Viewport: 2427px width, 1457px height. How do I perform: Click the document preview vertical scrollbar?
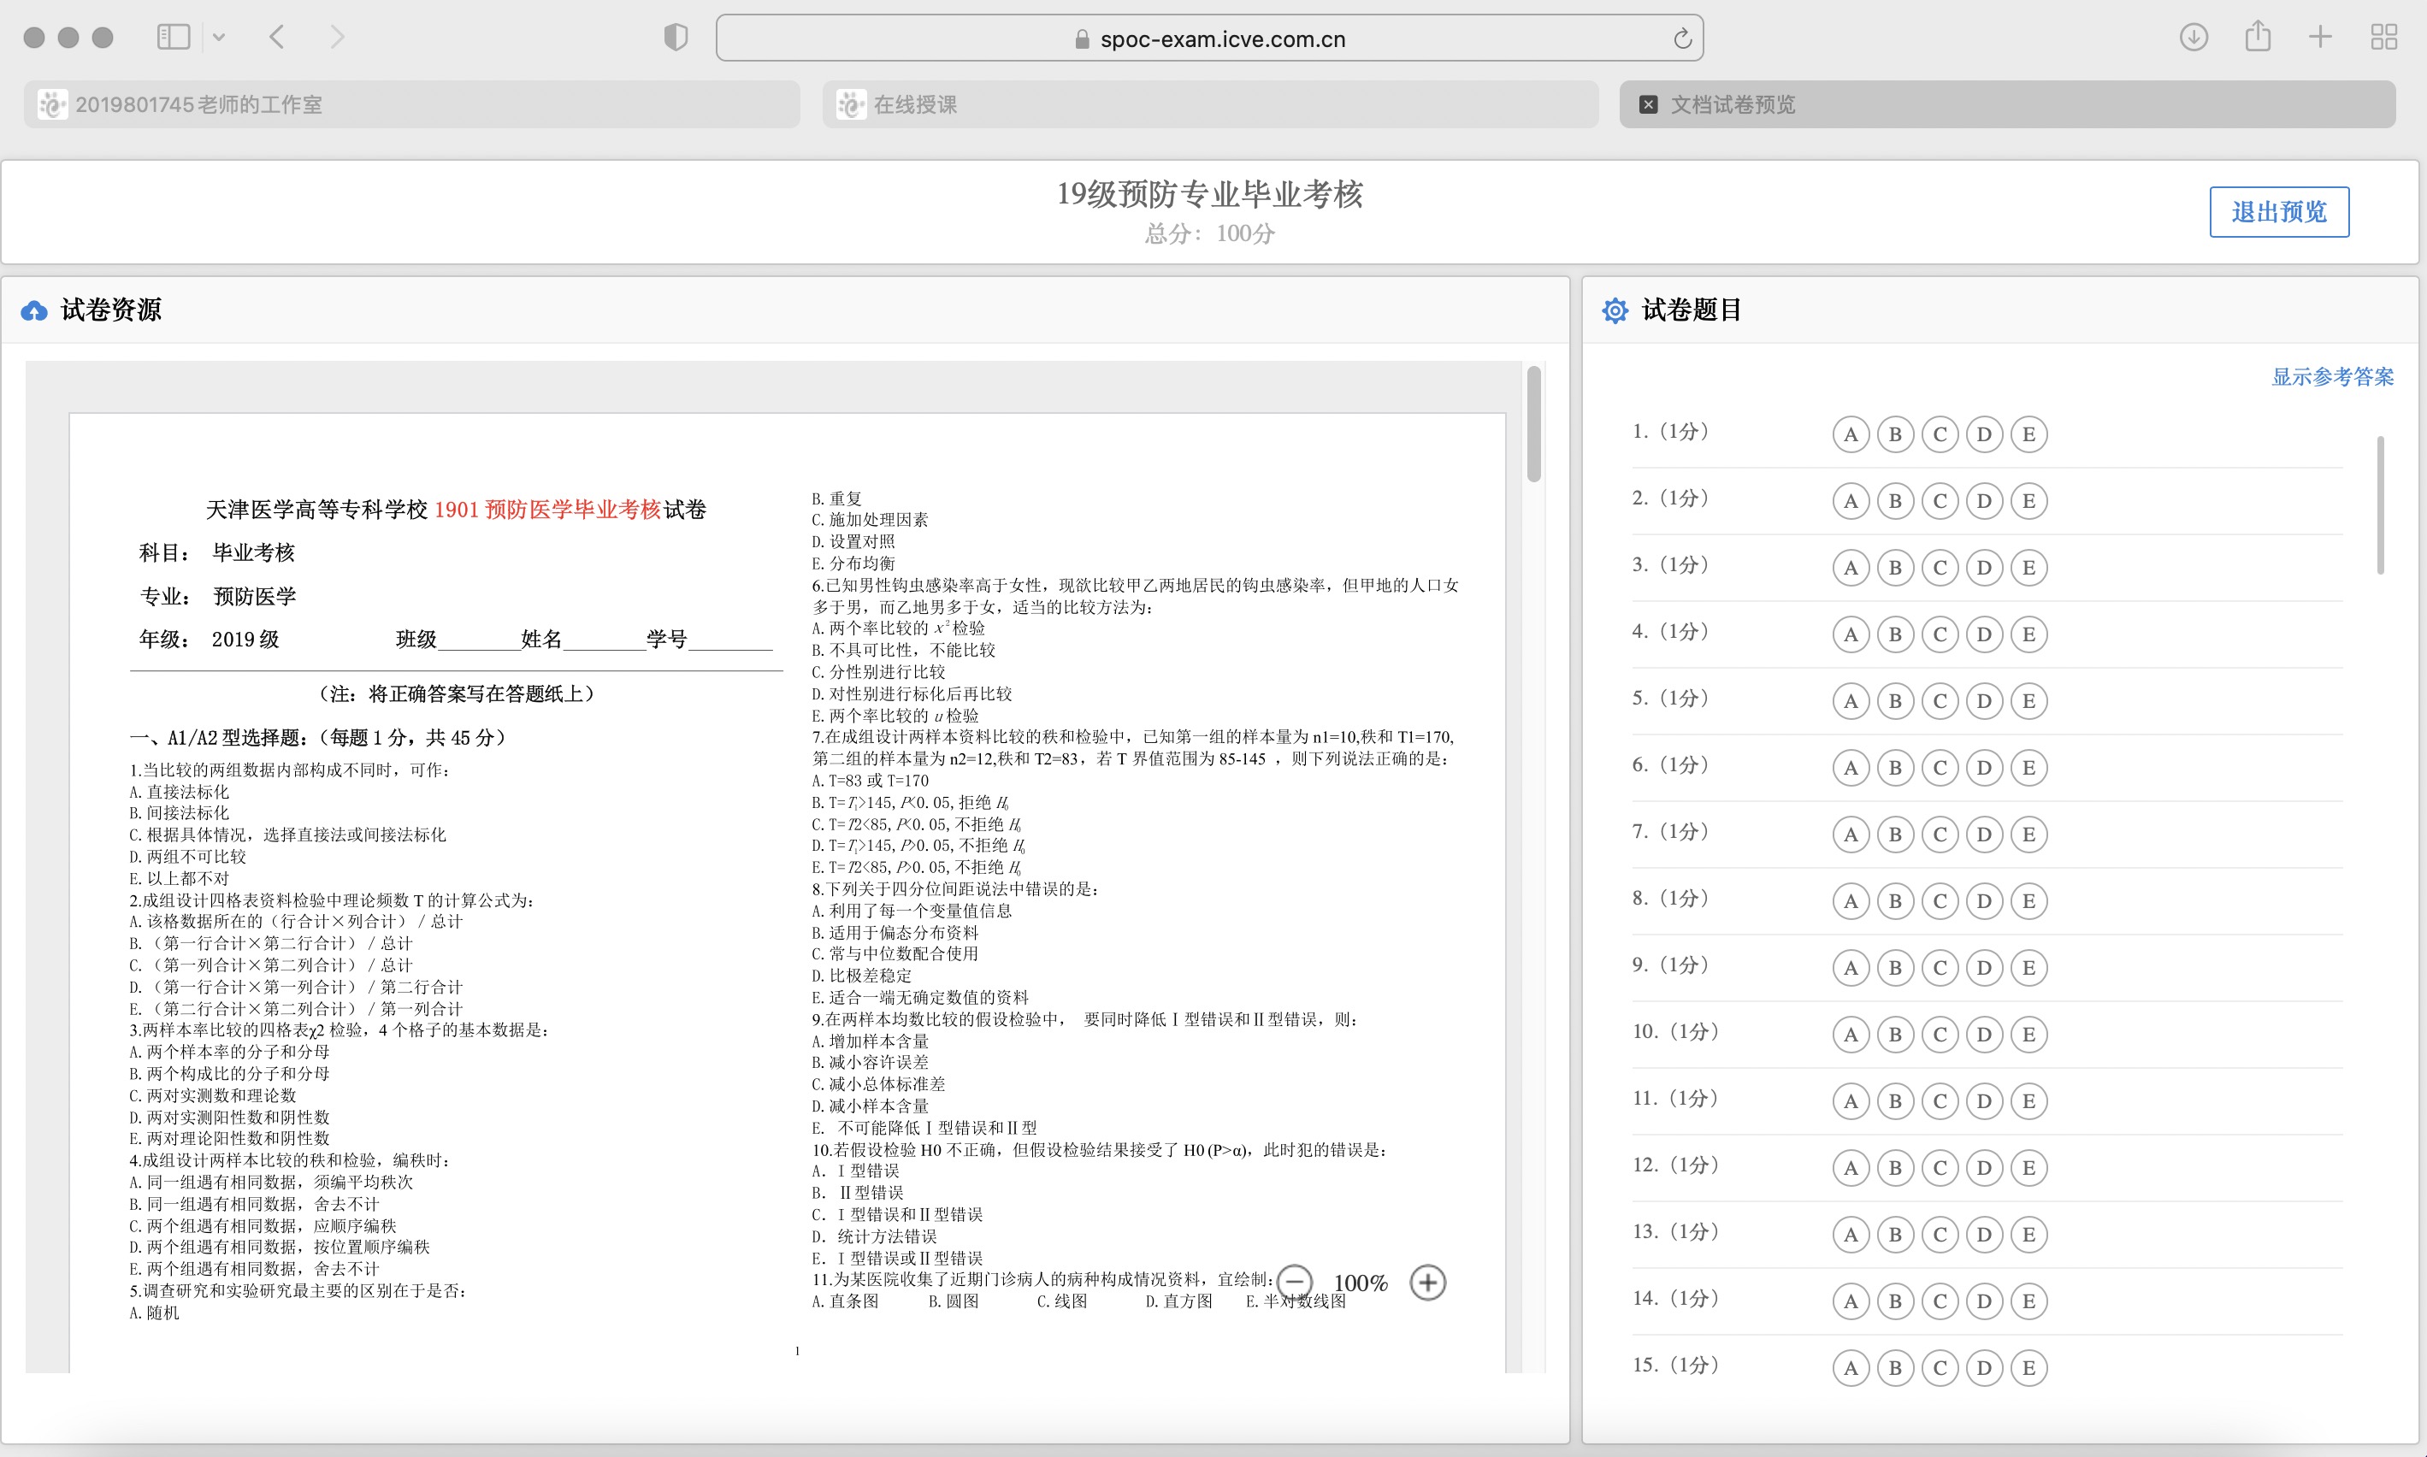coord(1533,424)
